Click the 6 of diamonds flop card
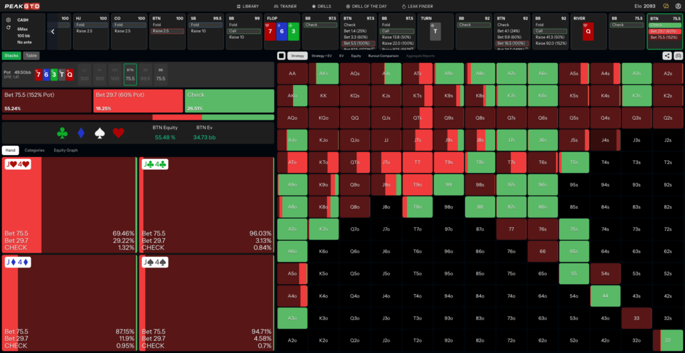Viewport: 685px width, 353px height. pyautogui.click(x=282, y=31)
